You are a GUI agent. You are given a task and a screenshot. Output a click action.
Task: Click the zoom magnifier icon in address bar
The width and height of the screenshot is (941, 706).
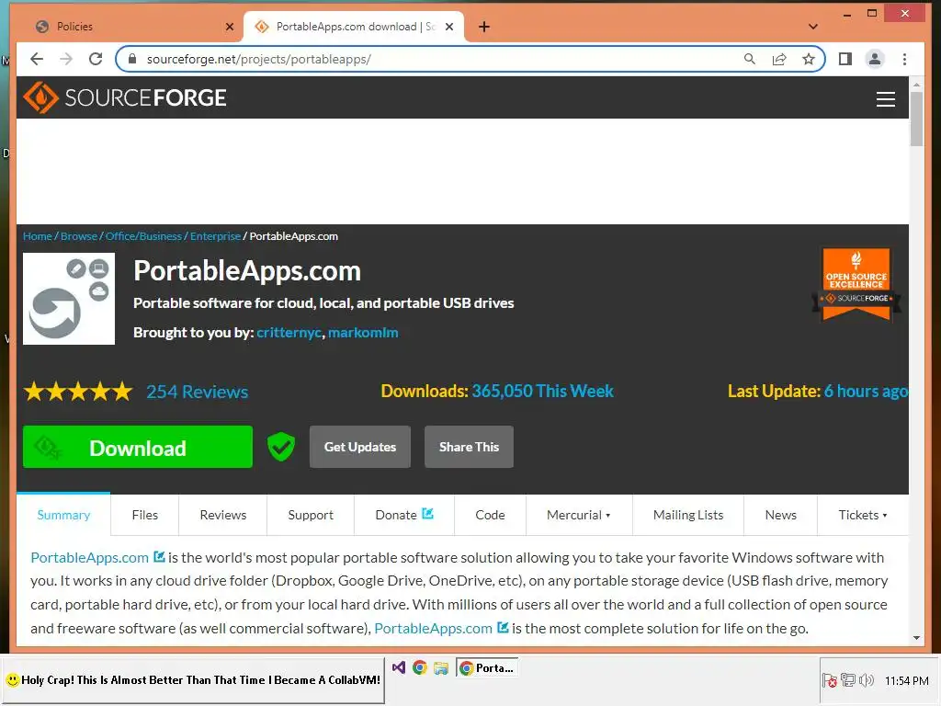point(750,59)
